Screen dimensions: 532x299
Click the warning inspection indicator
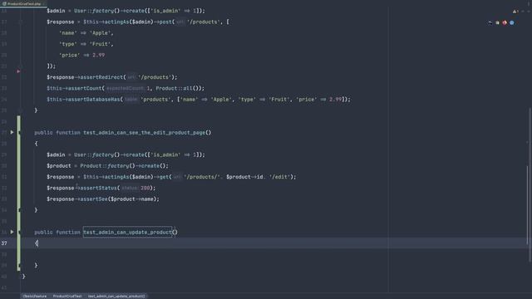[x=515, y=11]
